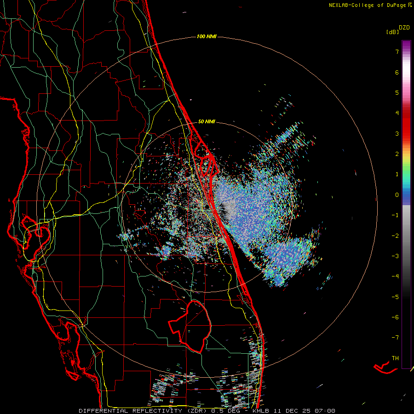Screen dimensions: 414x414
Task: Click the '50 NMI' range ring label
Action: pyautogui.click(x=207, y=121)
